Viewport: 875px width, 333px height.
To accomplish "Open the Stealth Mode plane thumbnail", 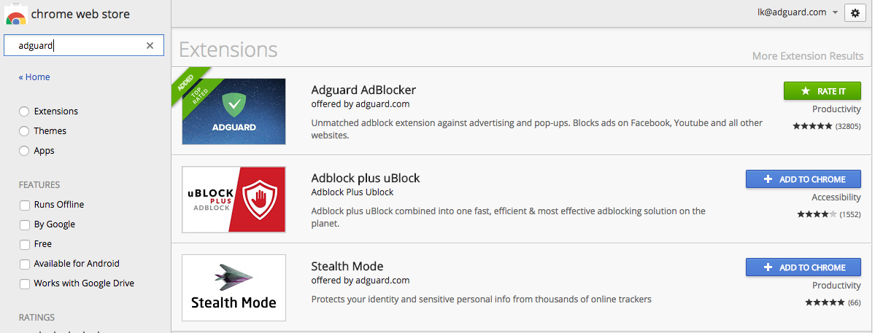I will click(x=234, y=288).
